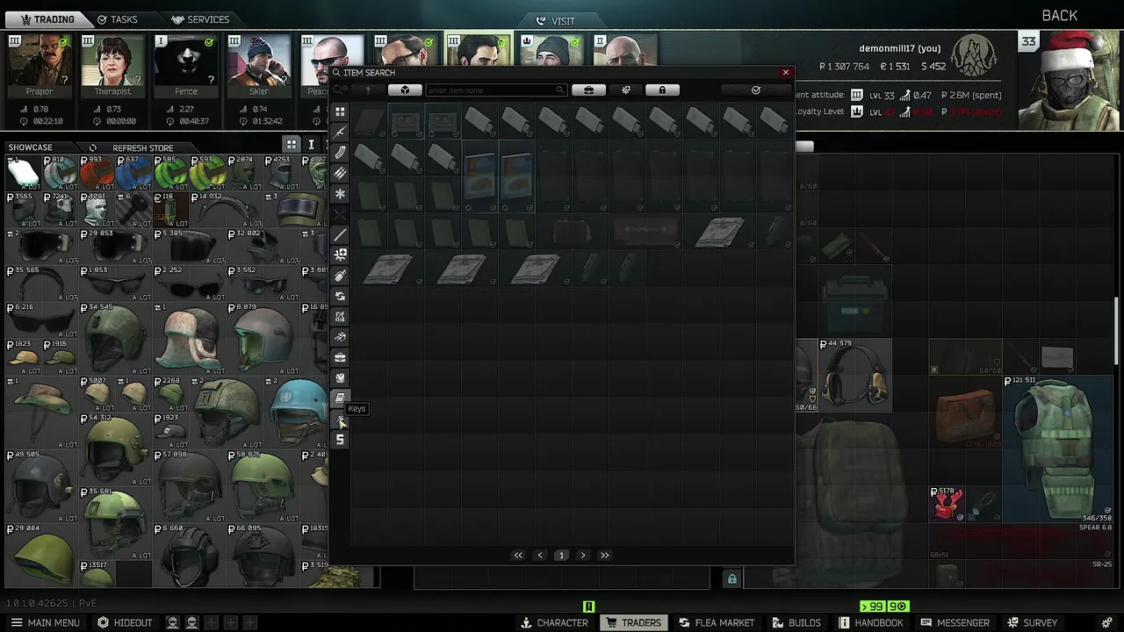Open settings gear in bottom right corner
Screen dimensions: 1124x632
tap(1105, 622)
